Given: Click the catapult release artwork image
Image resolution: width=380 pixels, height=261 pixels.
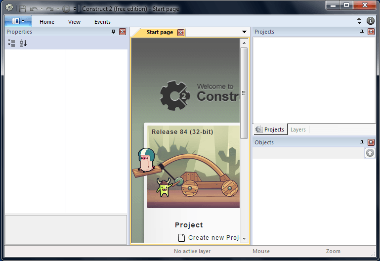Looking at the screenshot, I should point(193,167).
